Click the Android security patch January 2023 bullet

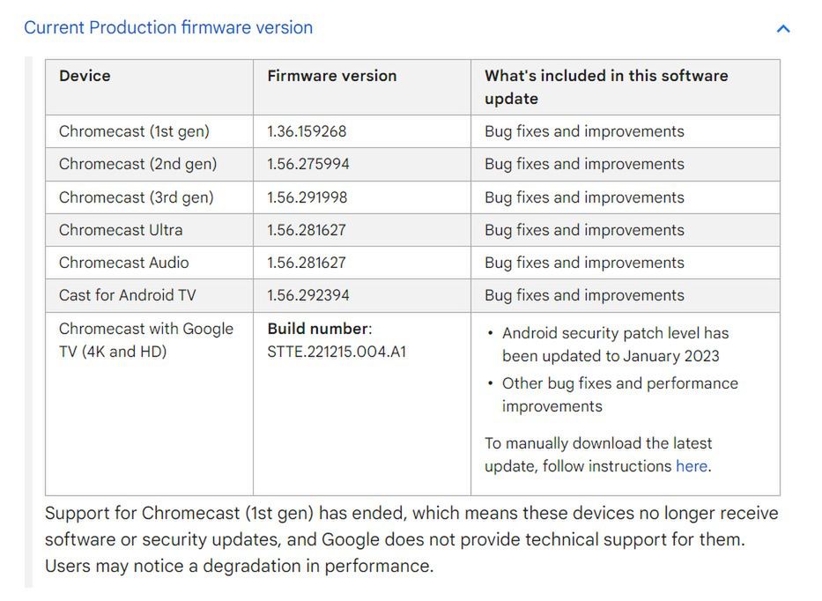coord(611,345)
